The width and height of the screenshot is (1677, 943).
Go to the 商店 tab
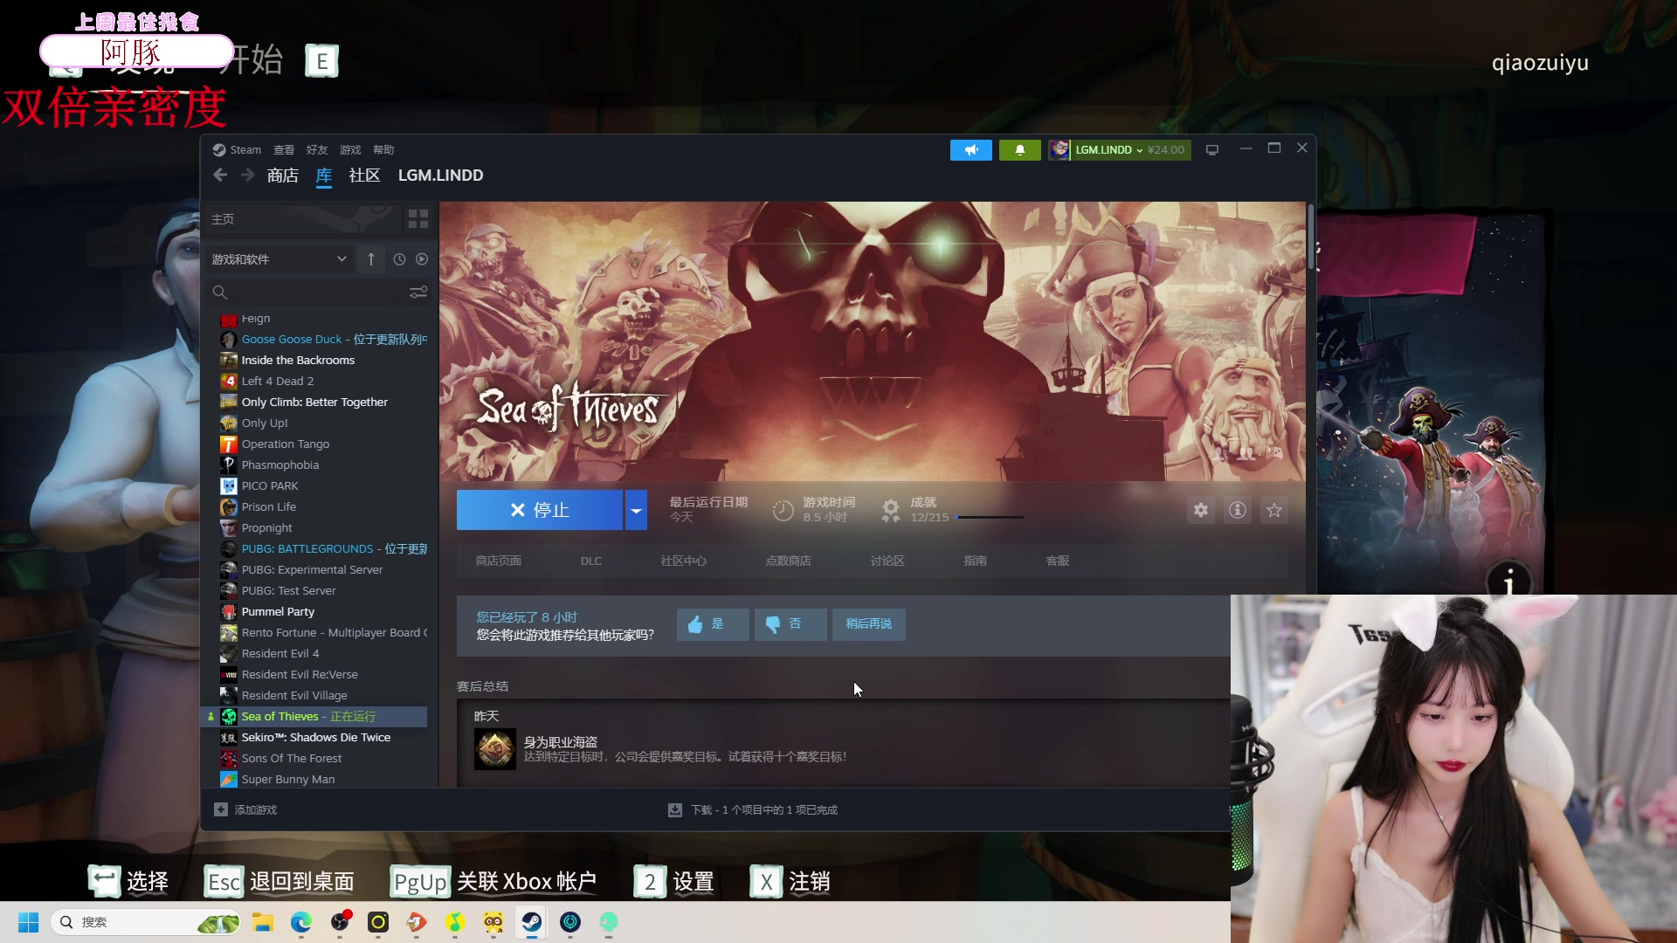[283, 176]
